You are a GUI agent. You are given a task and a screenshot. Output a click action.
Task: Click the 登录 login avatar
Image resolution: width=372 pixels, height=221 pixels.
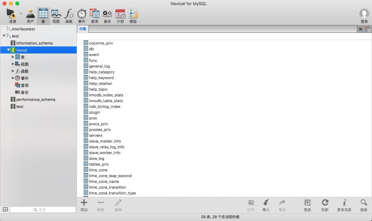(x=364, y=13)
